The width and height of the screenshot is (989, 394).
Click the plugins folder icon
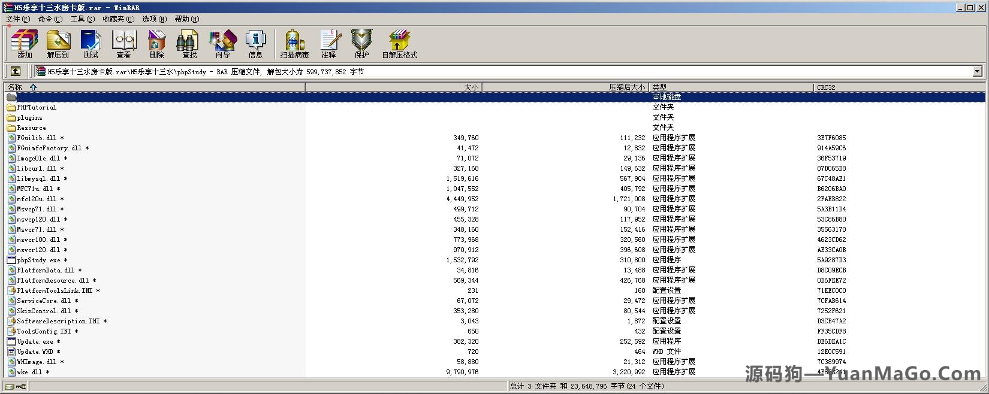pyautogui.click(x=11, y=117)
